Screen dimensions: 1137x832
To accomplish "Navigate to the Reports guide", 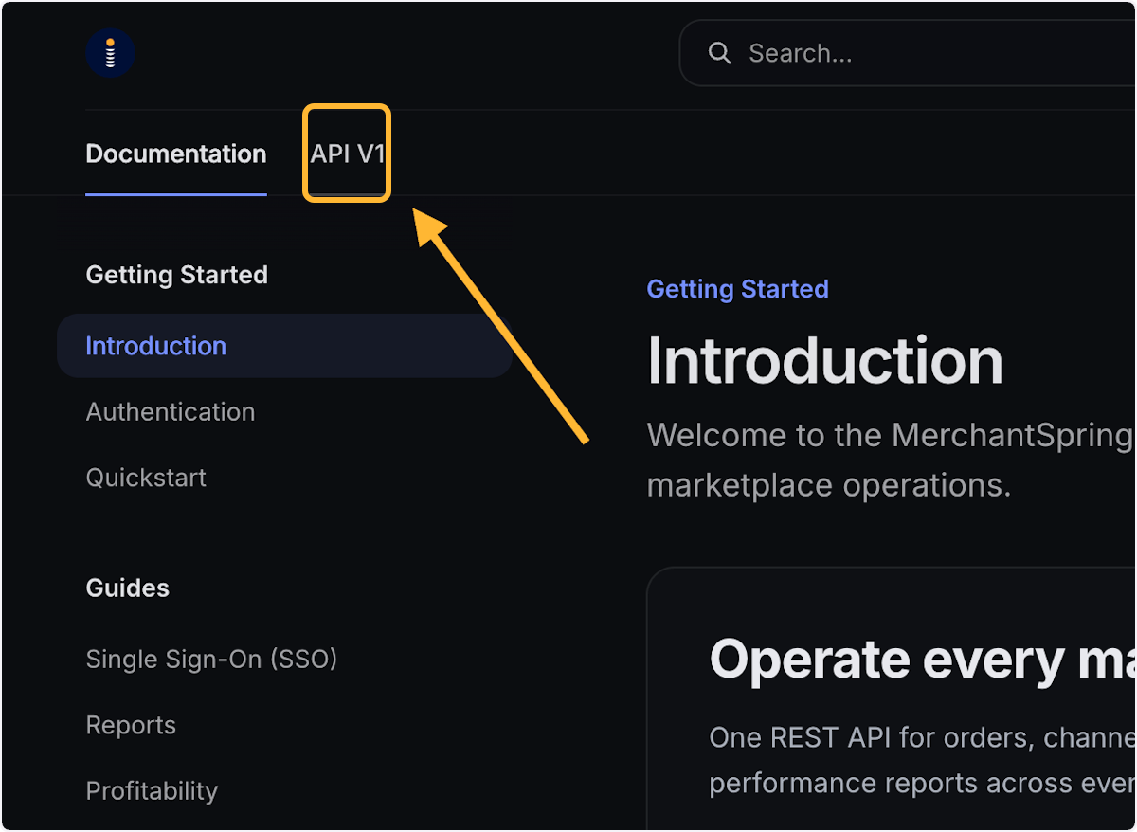I will tap(131, 725).
